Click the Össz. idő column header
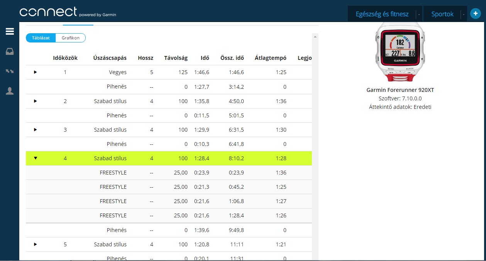The image size is (486, 261). (232, 58)
